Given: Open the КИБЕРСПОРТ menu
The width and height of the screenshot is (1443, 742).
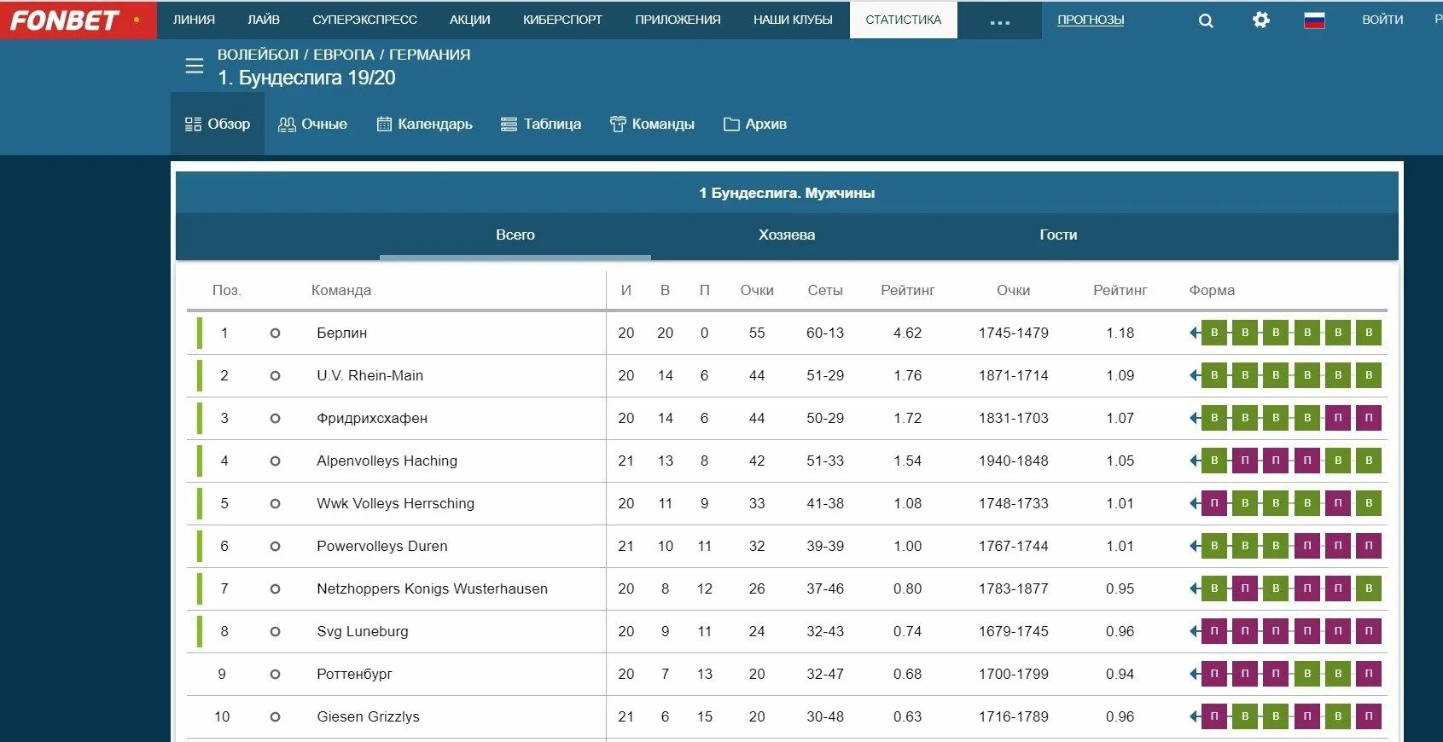Looking at the screenshot, I should point(562,20).
